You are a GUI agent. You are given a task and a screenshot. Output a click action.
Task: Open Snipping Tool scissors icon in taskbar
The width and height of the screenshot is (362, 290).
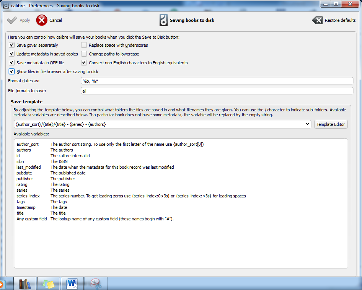[x=96, y=284]
